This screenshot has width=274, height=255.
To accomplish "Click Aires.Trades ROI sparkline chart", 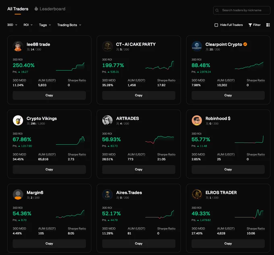I will pos(160,214).
